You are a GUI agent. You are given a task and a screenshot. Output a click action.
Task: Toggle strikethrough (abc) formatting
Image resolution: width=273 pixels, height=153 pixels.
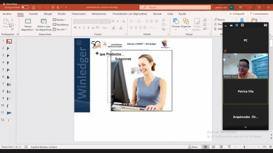click(93, 27)
